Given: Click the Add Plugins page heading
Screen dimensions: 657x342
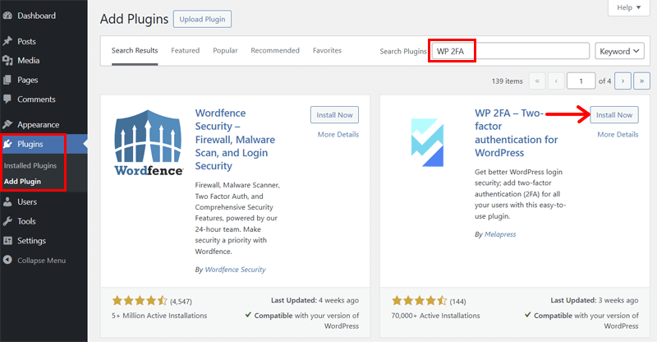Looking at the screenshot, I should (x=134, y=19).
